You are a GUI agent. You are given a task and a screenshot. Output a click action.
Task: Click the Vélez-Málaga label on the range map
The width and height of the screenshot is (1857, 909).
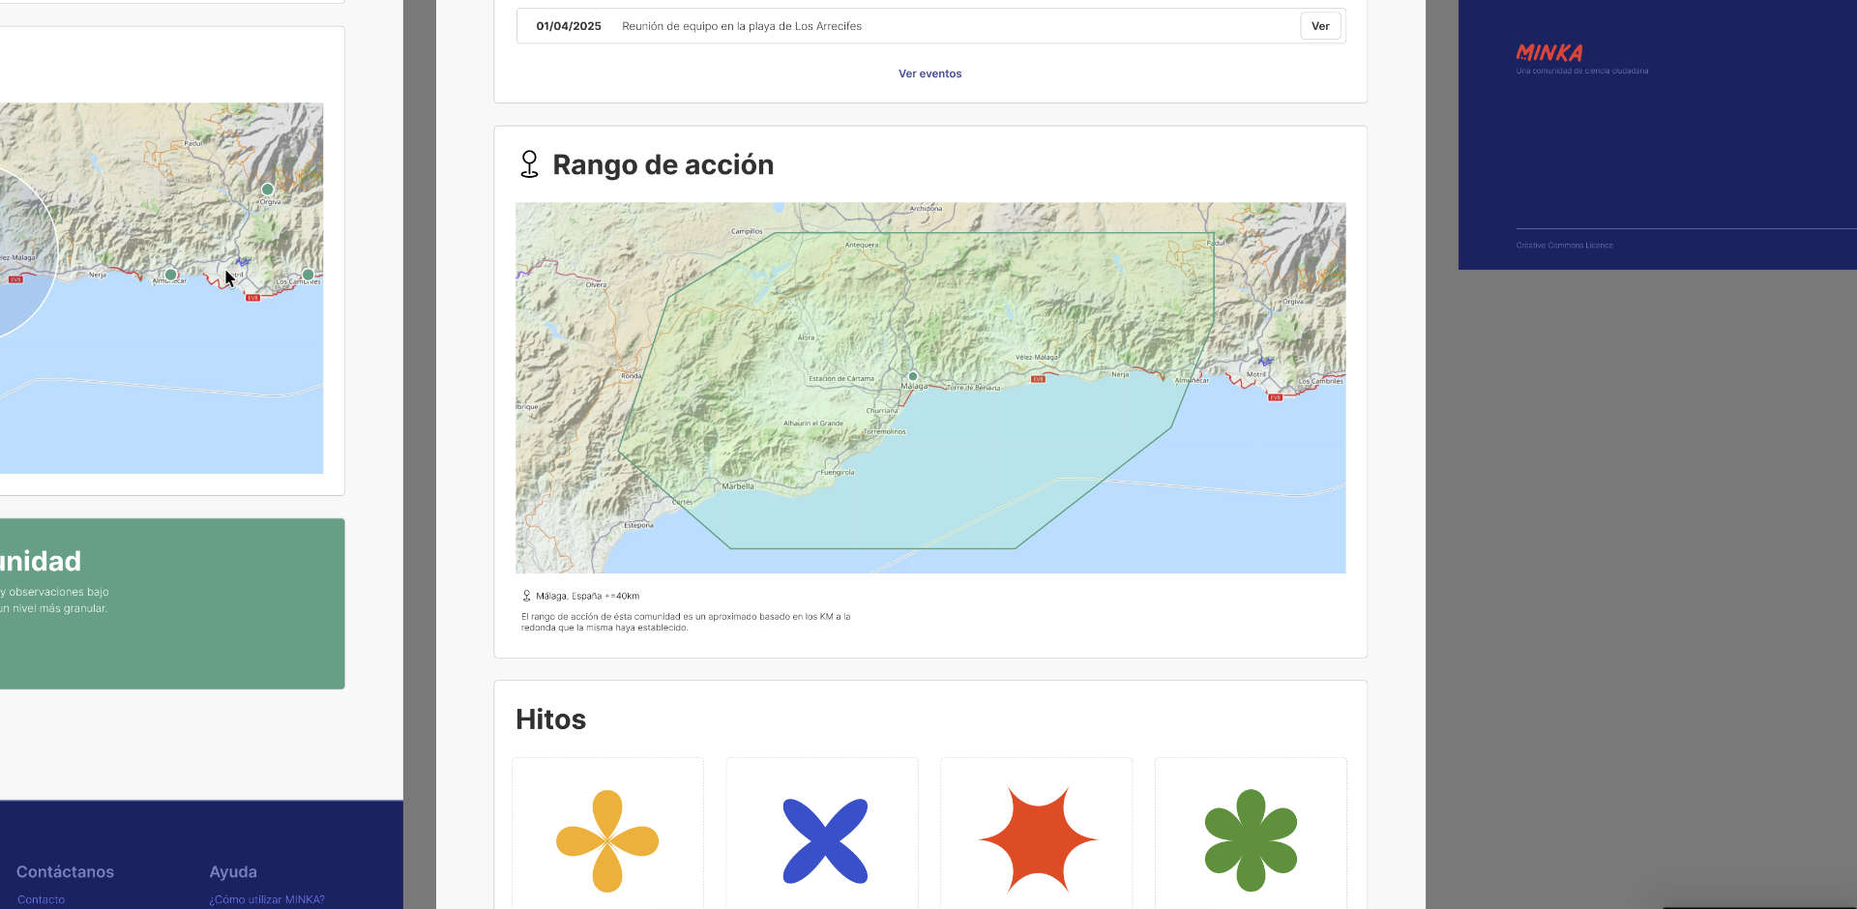pyautogui.click(x=1037, y=357)
